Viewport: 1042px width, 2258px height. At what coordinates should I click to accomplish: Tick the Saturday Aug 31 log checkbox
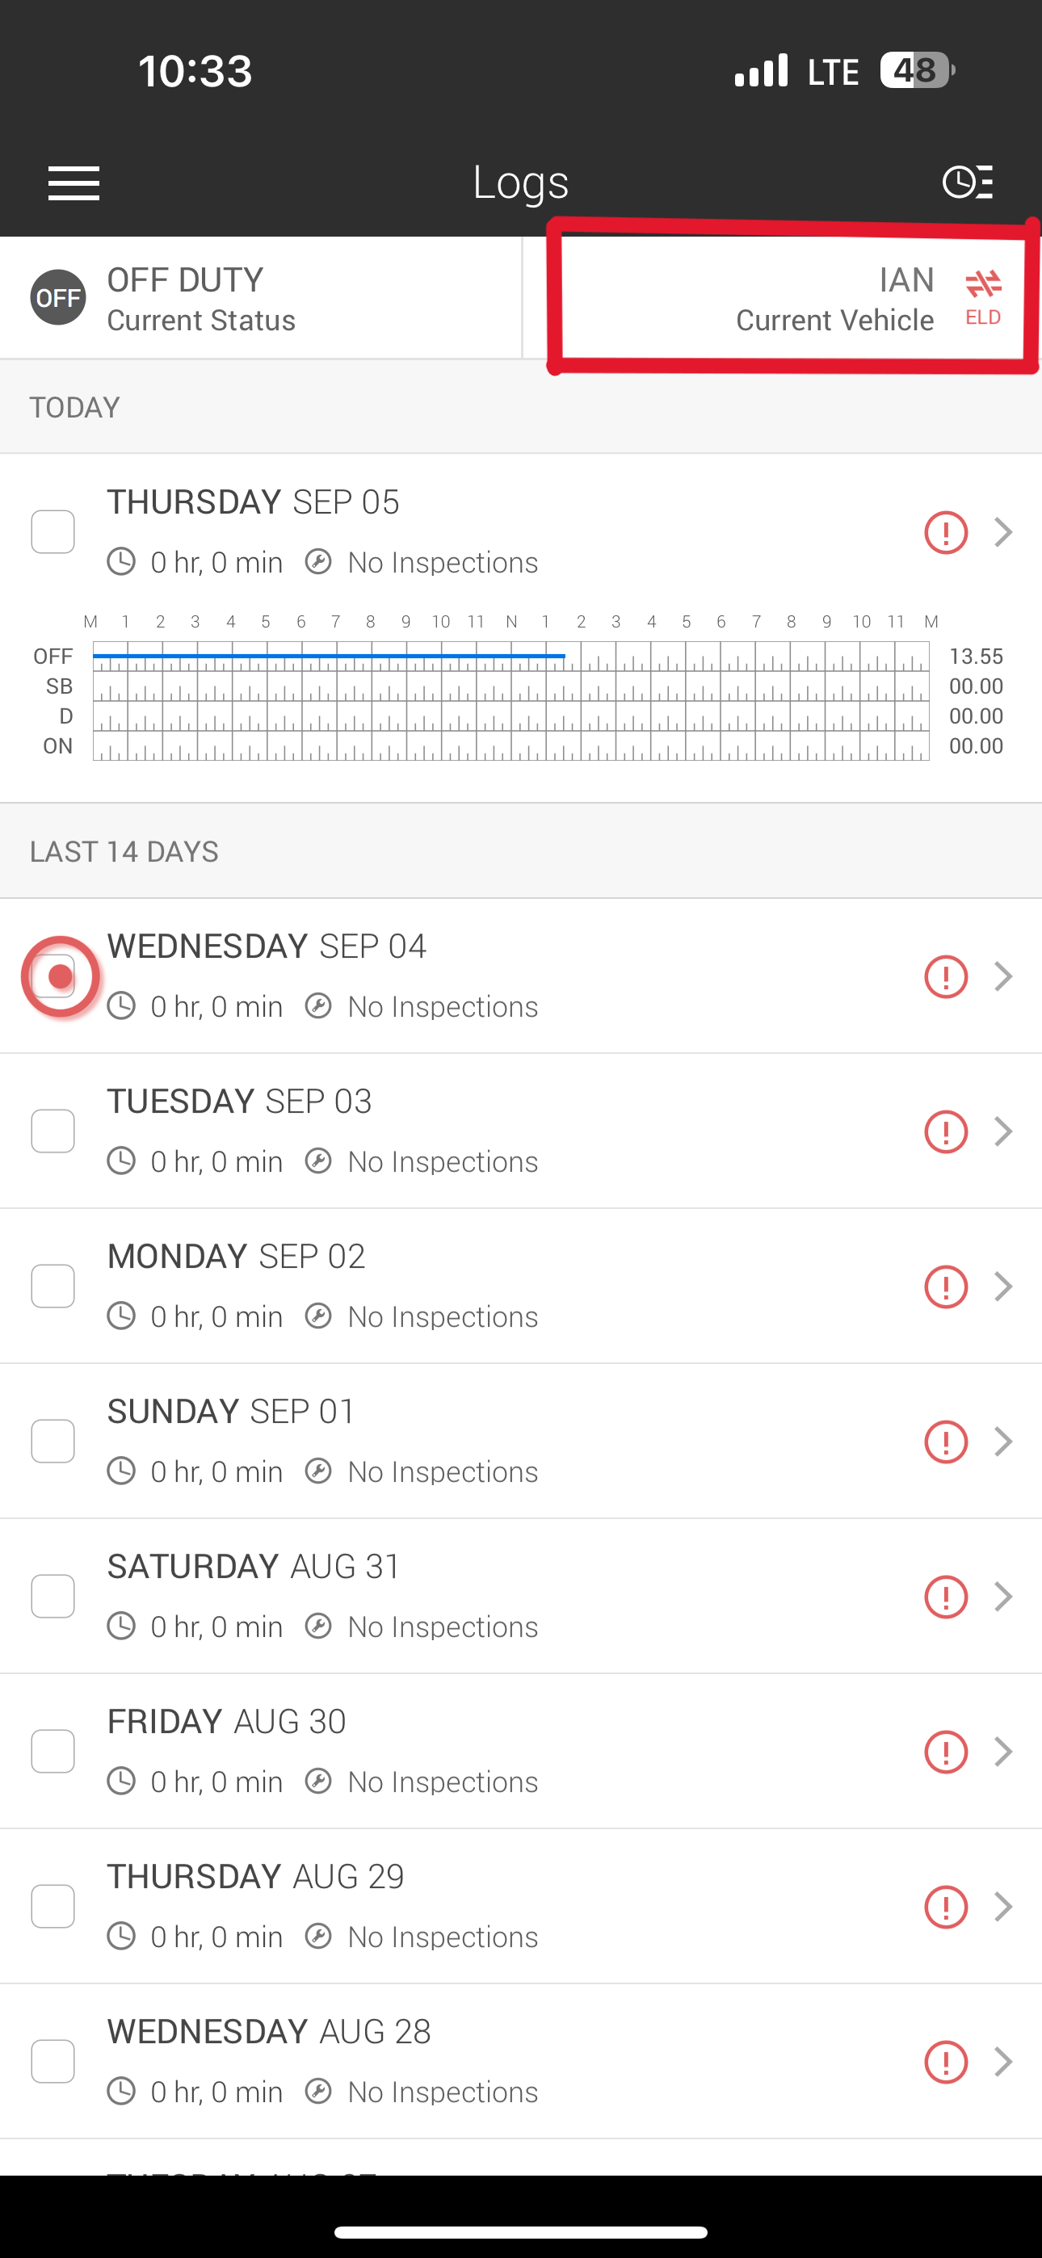tap(53, 1597)
